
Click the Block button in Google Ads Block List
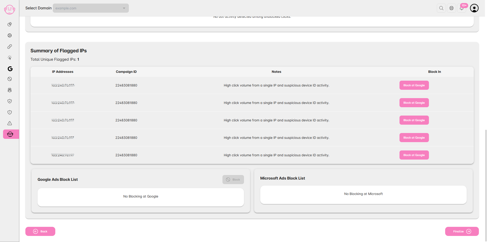coord(233,180)
